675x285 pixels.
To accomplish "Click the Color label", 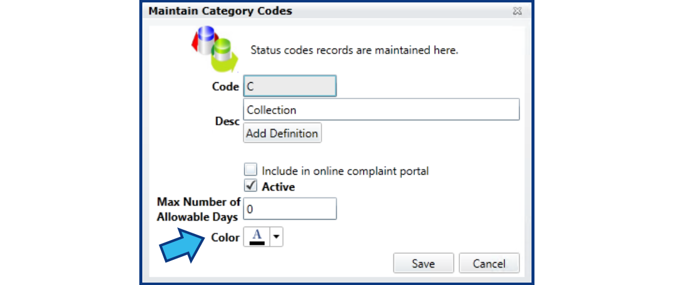I will (x=225, y=237).
